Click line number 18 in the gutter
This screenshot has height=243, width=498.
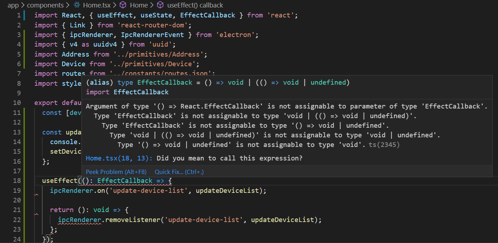tap(17, 180)
